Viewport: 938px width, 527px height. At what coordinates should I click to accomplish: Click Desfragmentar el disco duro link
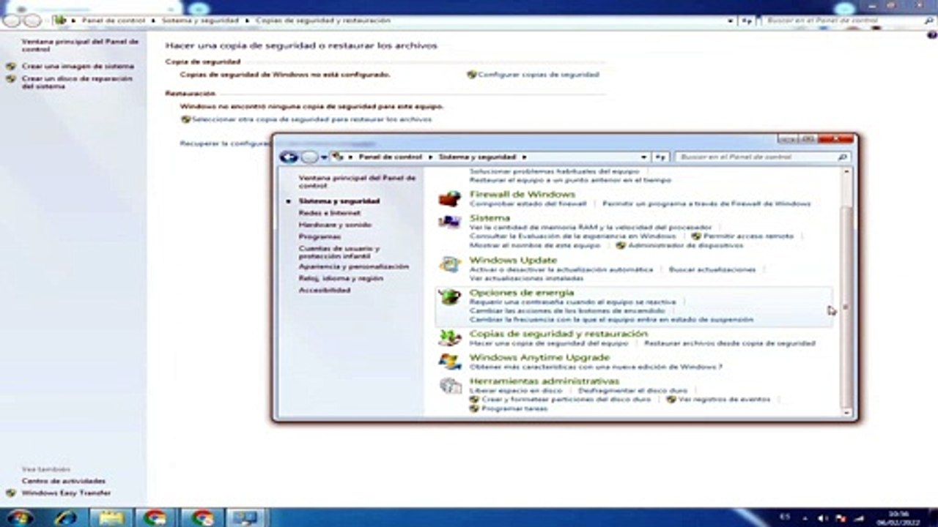632,391
